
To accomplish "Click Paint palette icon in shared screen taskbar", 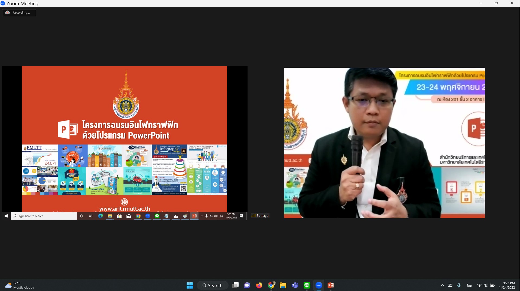I will pyautogui.click(x=185, y=216).
